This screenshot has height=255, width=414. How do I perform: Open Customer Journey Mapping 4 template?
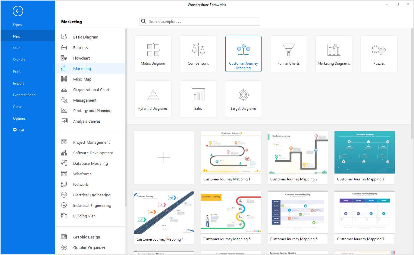tap(164, 217)
